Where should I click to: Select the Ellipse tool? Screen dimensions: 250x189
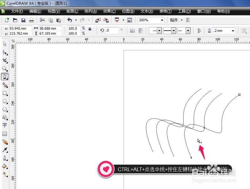(5, 101)
